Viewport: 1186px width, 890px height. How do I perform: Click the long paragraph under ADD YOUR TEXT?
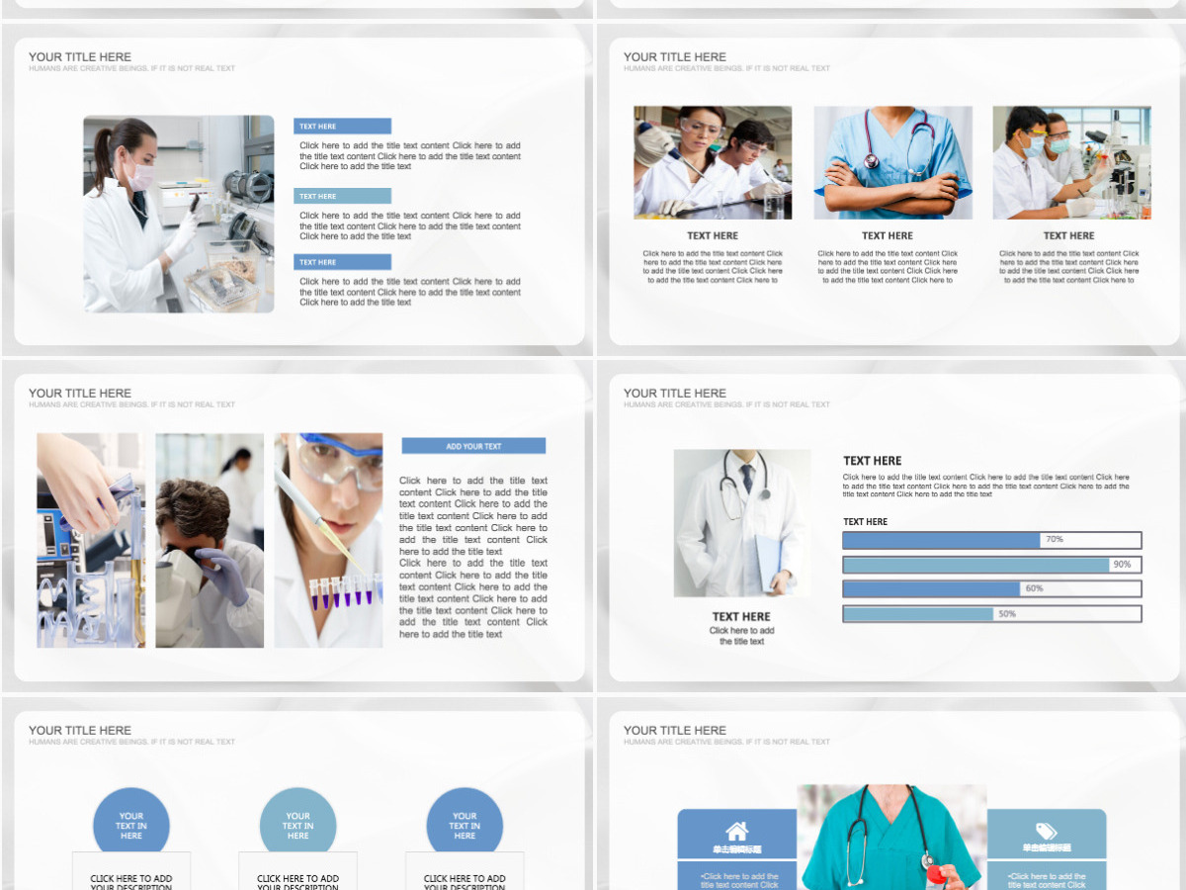(x=473, y=557)
